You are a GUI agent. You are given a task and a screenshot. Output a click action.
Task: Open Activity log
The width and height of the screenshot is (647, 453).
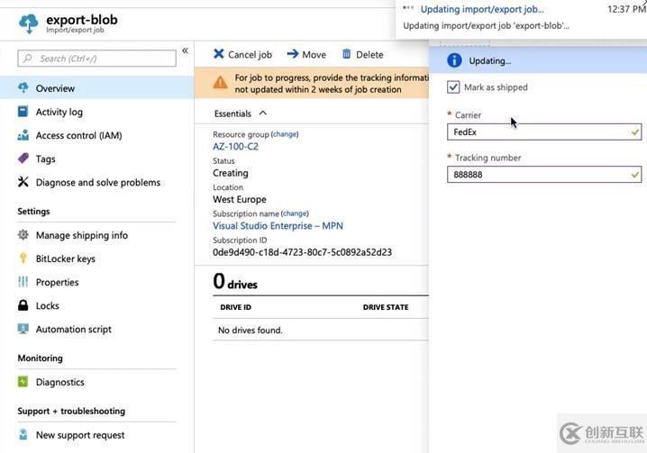click(x=59, y=112)
